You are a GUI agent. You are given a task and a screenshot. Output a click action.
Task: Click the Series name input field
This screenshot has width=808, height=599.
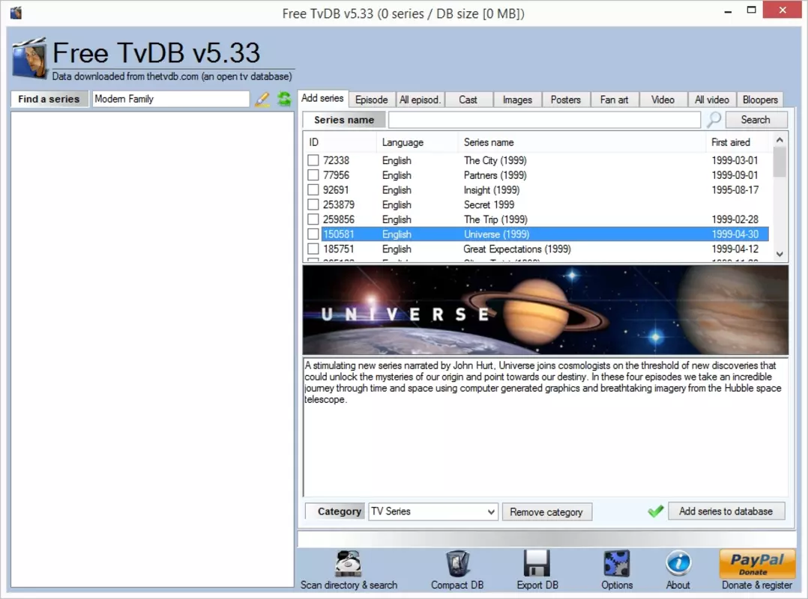(x=544, y=119)
